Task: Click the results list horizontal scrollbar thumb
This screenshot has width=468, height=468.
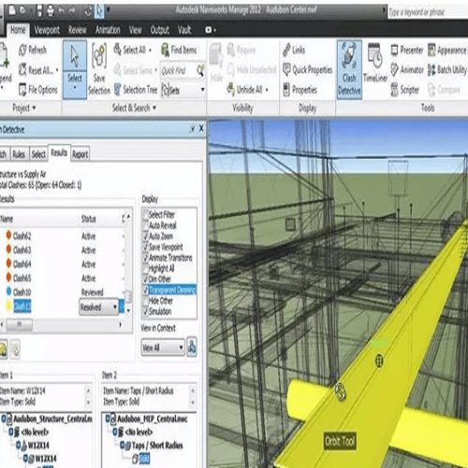Action: point(20,325)
